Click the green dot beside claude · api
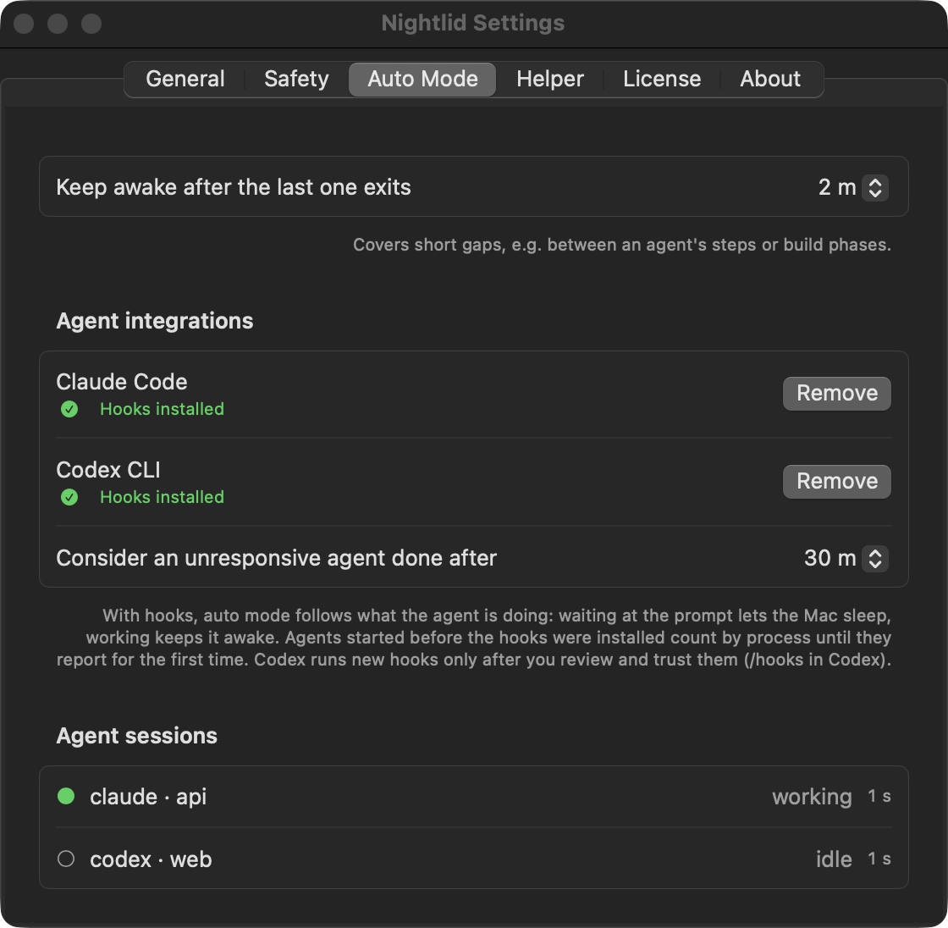 pos(66,796)
